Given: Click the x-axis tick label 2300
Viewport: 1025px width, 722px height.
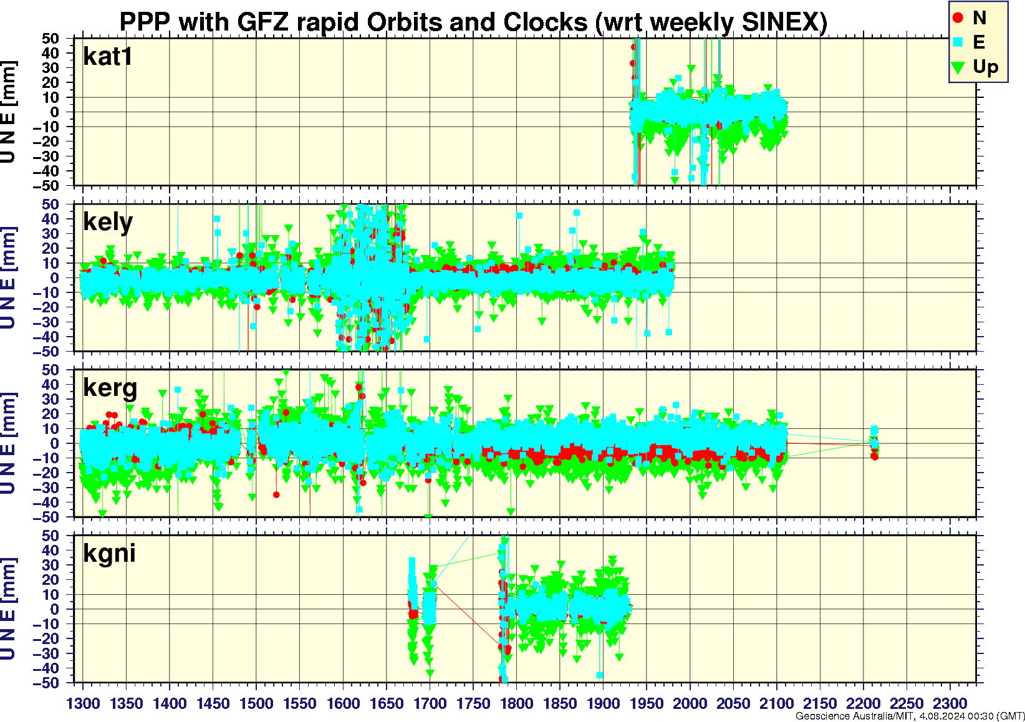Looking at the screenshot, I should click(x=950, y=703).
